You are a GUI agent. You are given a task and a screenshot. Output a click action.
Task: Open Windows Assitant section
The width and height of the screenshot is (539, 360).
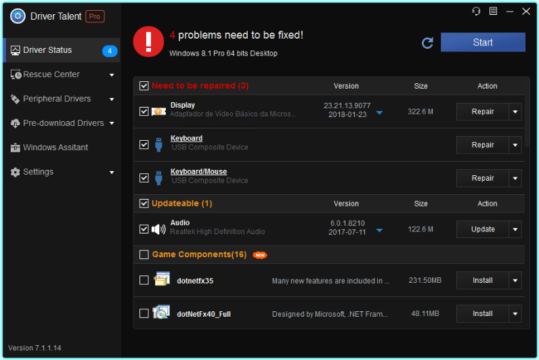tap(62, 148)
